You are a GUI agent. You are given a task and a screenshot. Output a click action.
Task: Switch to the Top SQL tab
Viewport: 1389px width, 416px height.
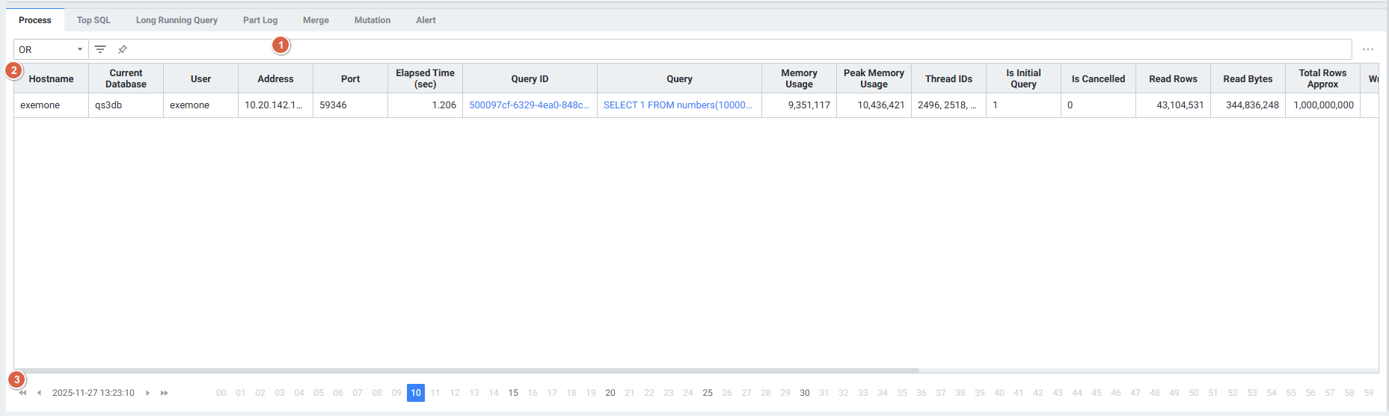click(93, 20)
